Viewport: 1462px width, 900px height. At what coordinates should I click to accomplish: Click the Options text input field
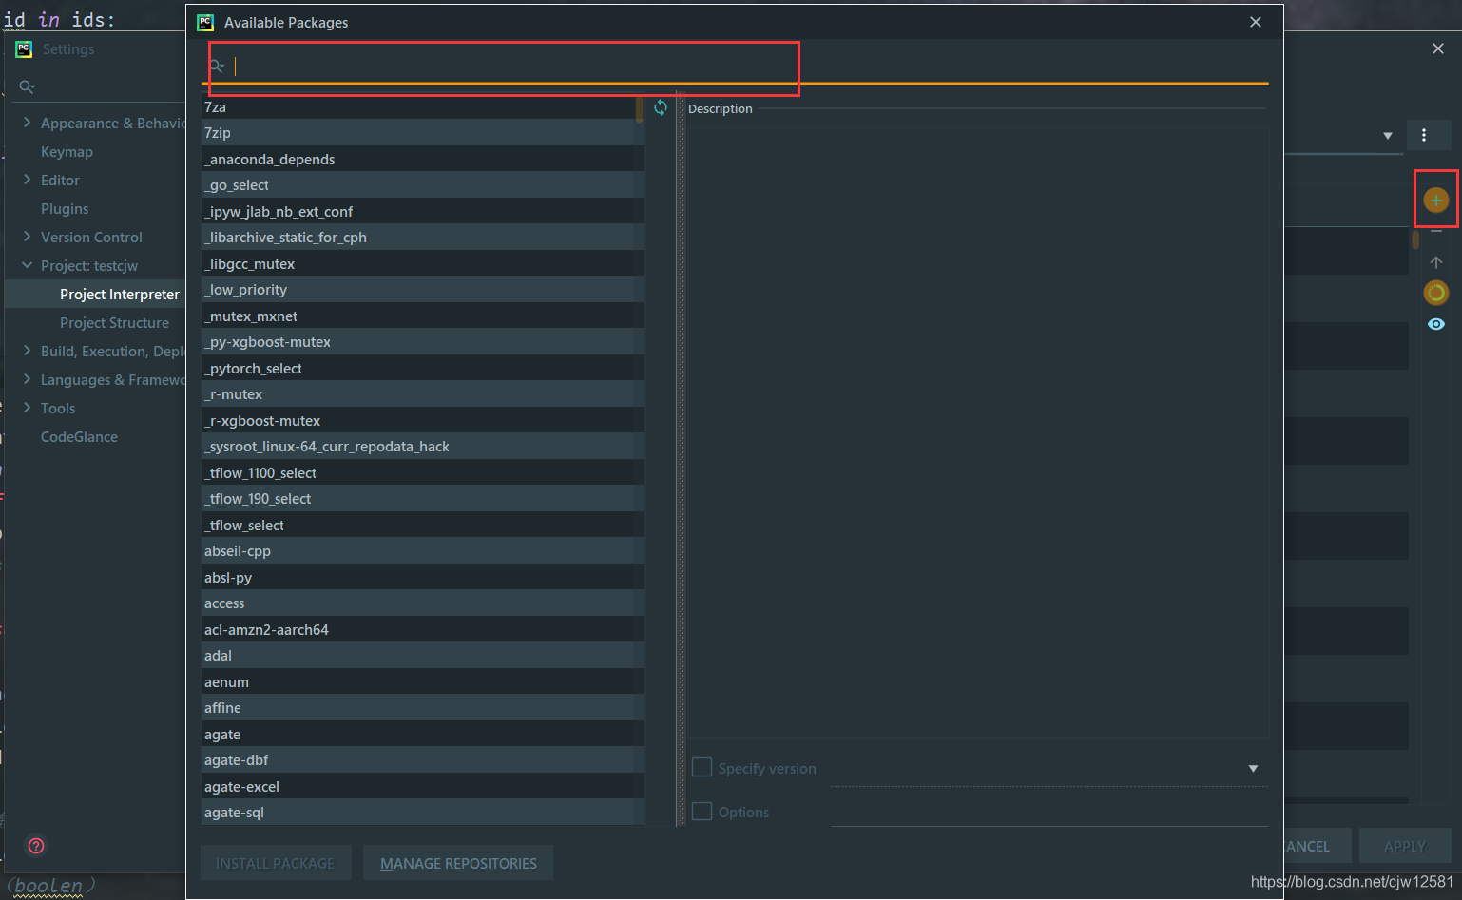1049,812
